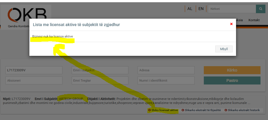Click the magnifier search icon button
The image size is (268, 120).
pyautogui.click(x=260, y=9)
